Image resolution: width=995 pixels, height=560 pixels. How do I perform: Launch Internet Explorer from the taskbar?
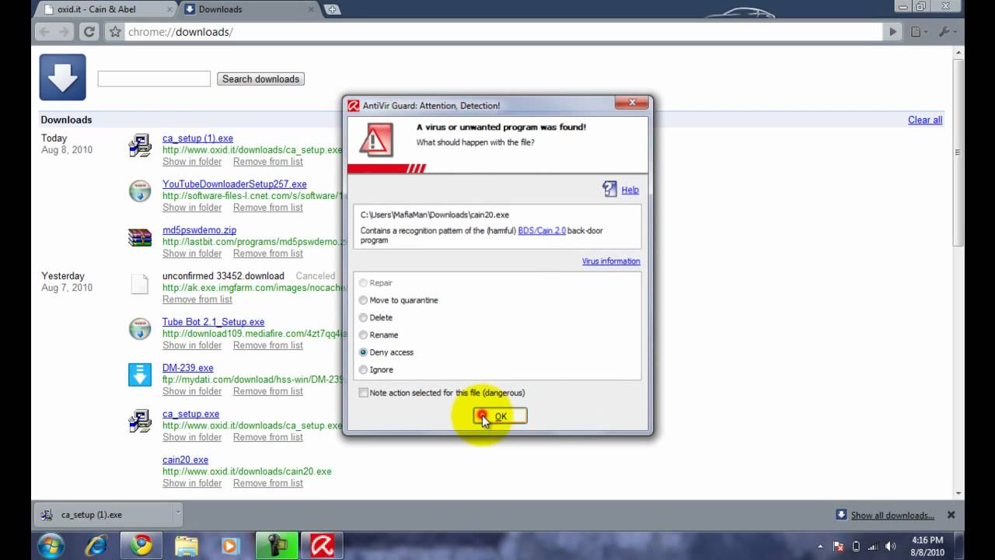click(x=96, y=546)
